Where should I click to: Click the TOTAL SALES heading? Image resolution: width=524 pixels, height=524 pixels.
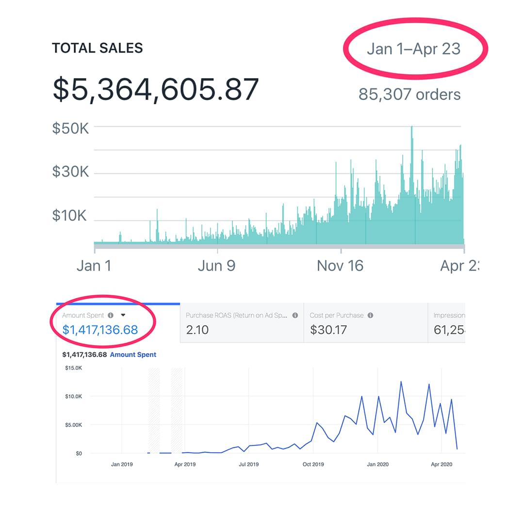(x=97, y=48)
